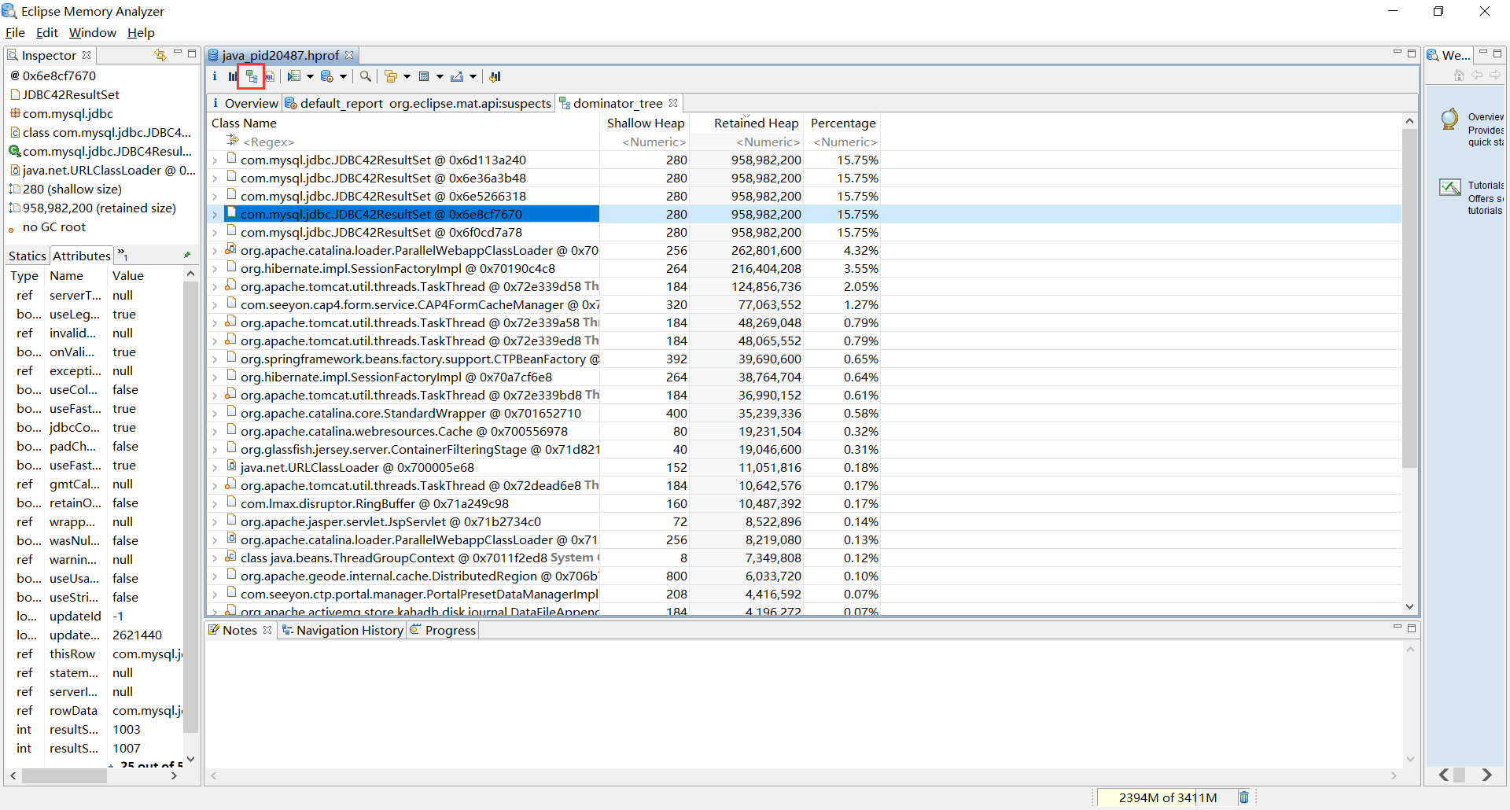This screenshot has height=810, width=1510.
Task: Open the Query Browser dropdown arrow
Action: pos(344,76)
